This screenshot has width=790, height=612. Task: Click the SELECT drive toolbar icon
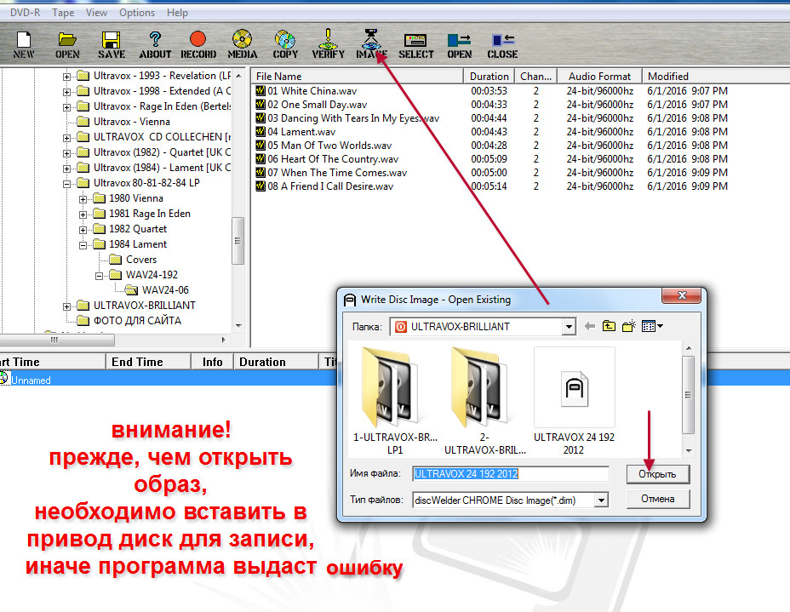(415, 46)
